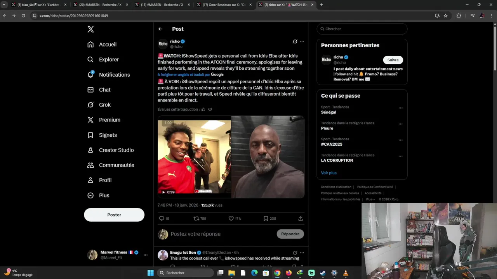The image size is (497, 279).
Task: Click the Poster button
Action: tap(114, 215)
